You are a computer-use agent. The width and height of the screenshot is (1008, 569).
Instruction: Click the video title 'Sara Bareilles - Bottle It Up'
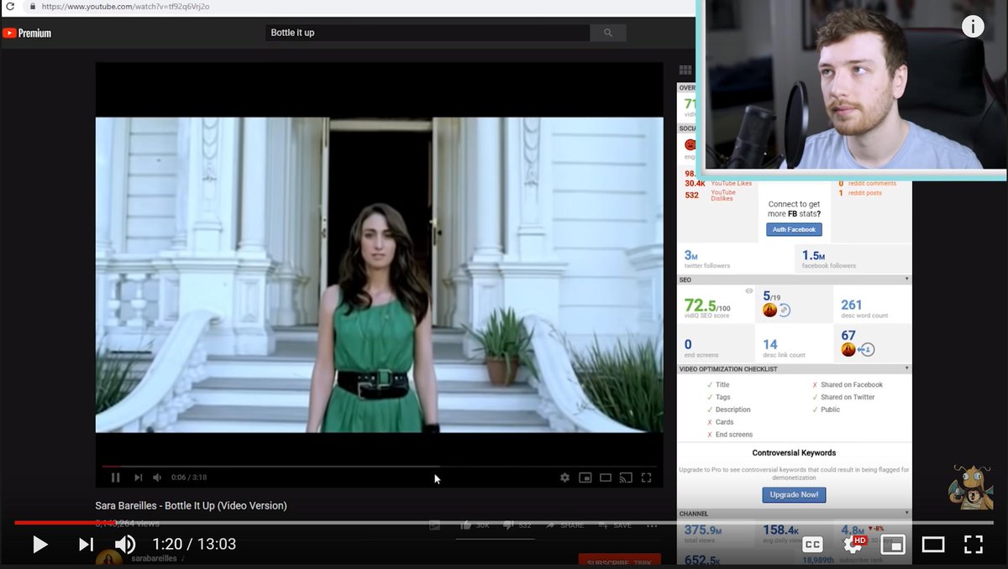pyautogui.click(x=192, y=505)
